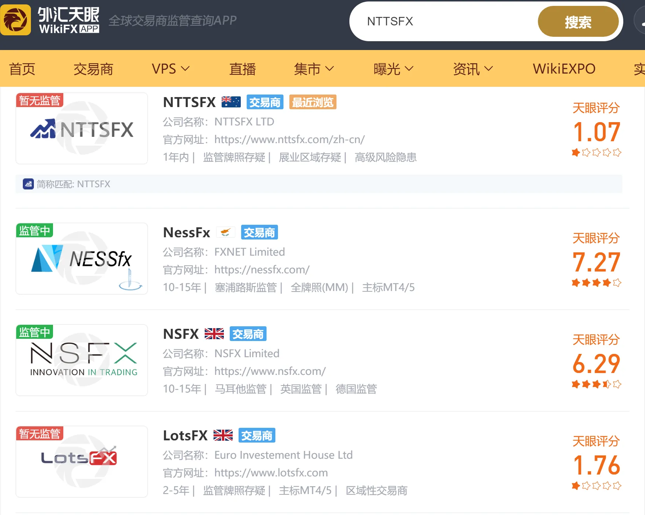Click the 塞浦路斯监管 tag text
The width and height of the screenshot is (645, 515).
(x=246, y=288)
